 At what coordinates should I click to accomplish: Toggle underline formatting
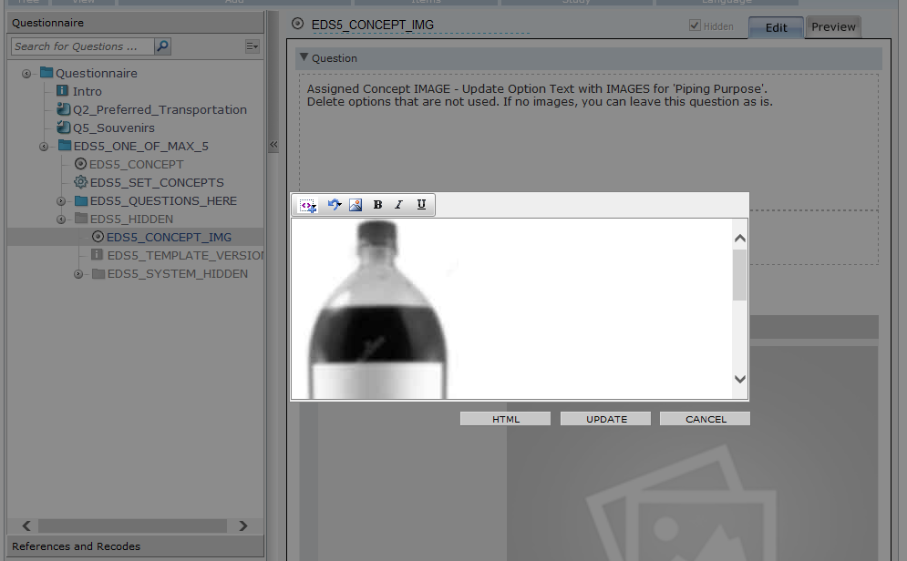click(x=421, y=205)
